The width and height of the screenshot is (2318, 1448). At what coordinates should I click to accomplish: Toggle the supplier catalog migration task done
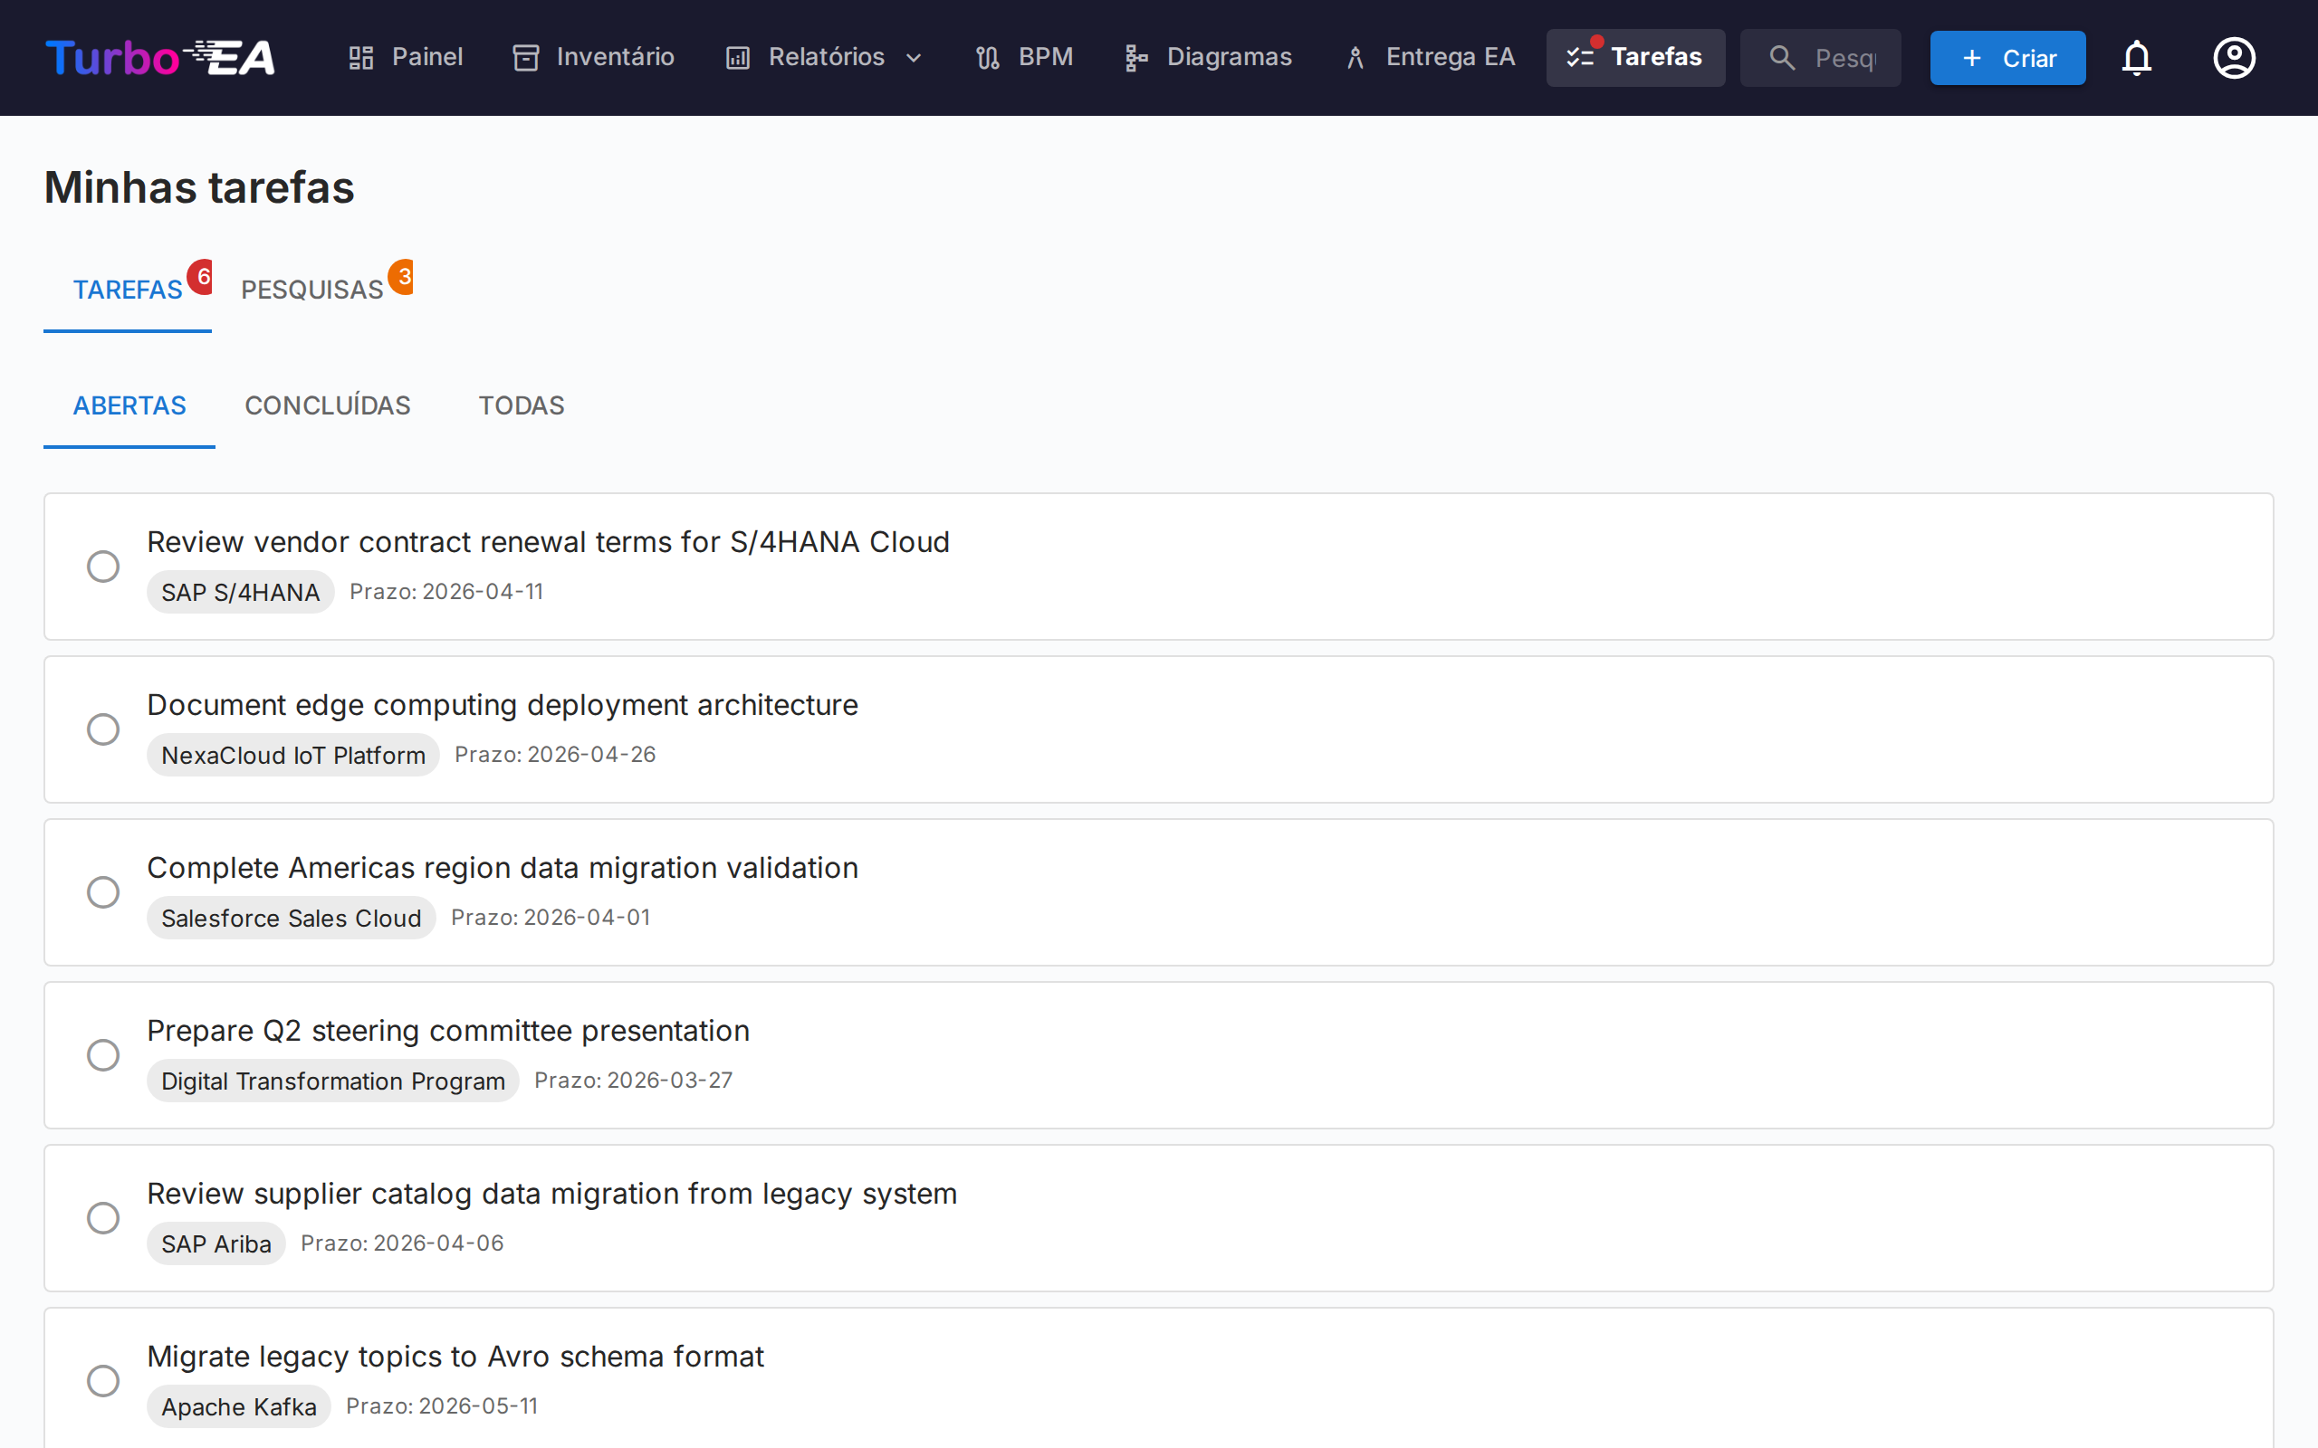pyautogui.click(x=103, y=1217)
